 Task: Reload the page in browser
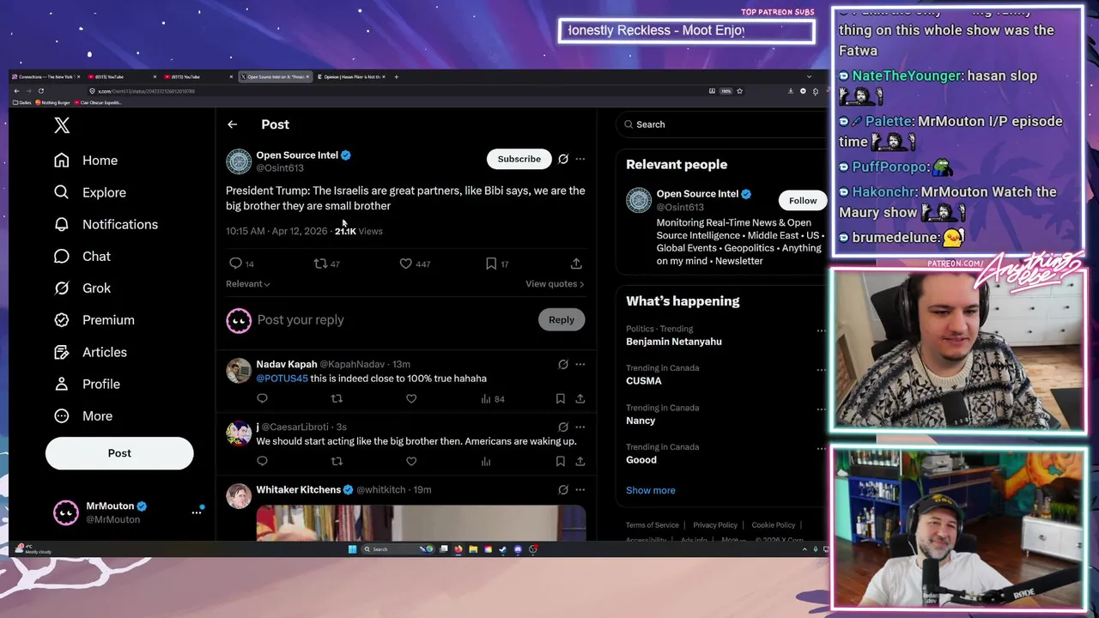[x=40, y=91]
